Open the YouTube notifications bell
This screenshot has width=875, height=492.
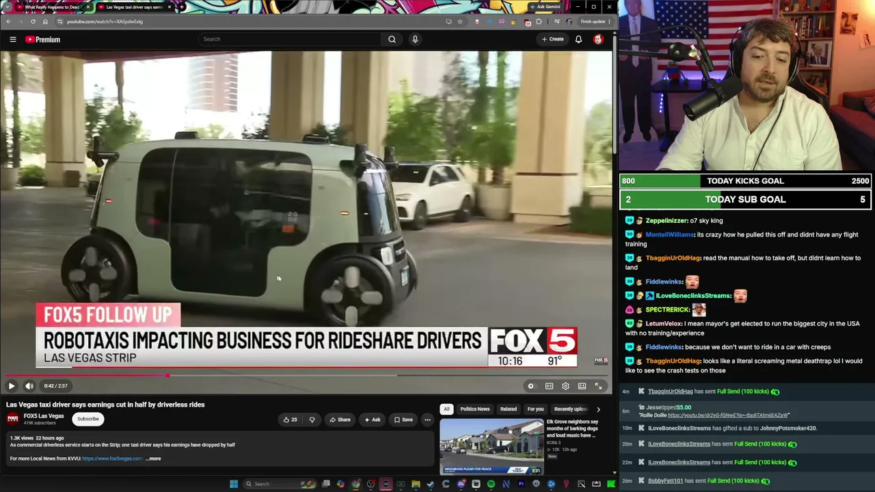coord(578,39)
